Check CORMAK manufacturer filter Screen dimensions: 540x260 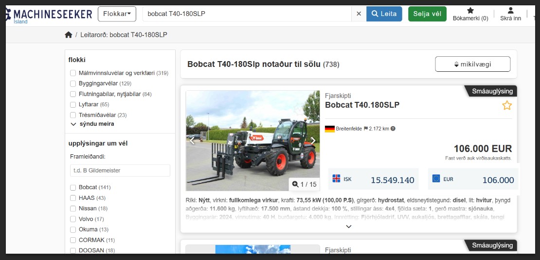[x=73, y=240]
